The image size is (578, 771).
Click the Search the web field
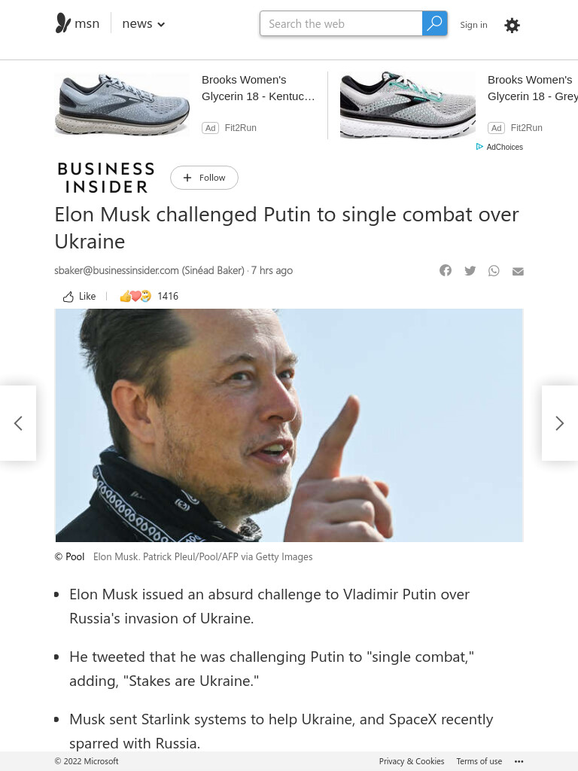(x=341, y=23)
